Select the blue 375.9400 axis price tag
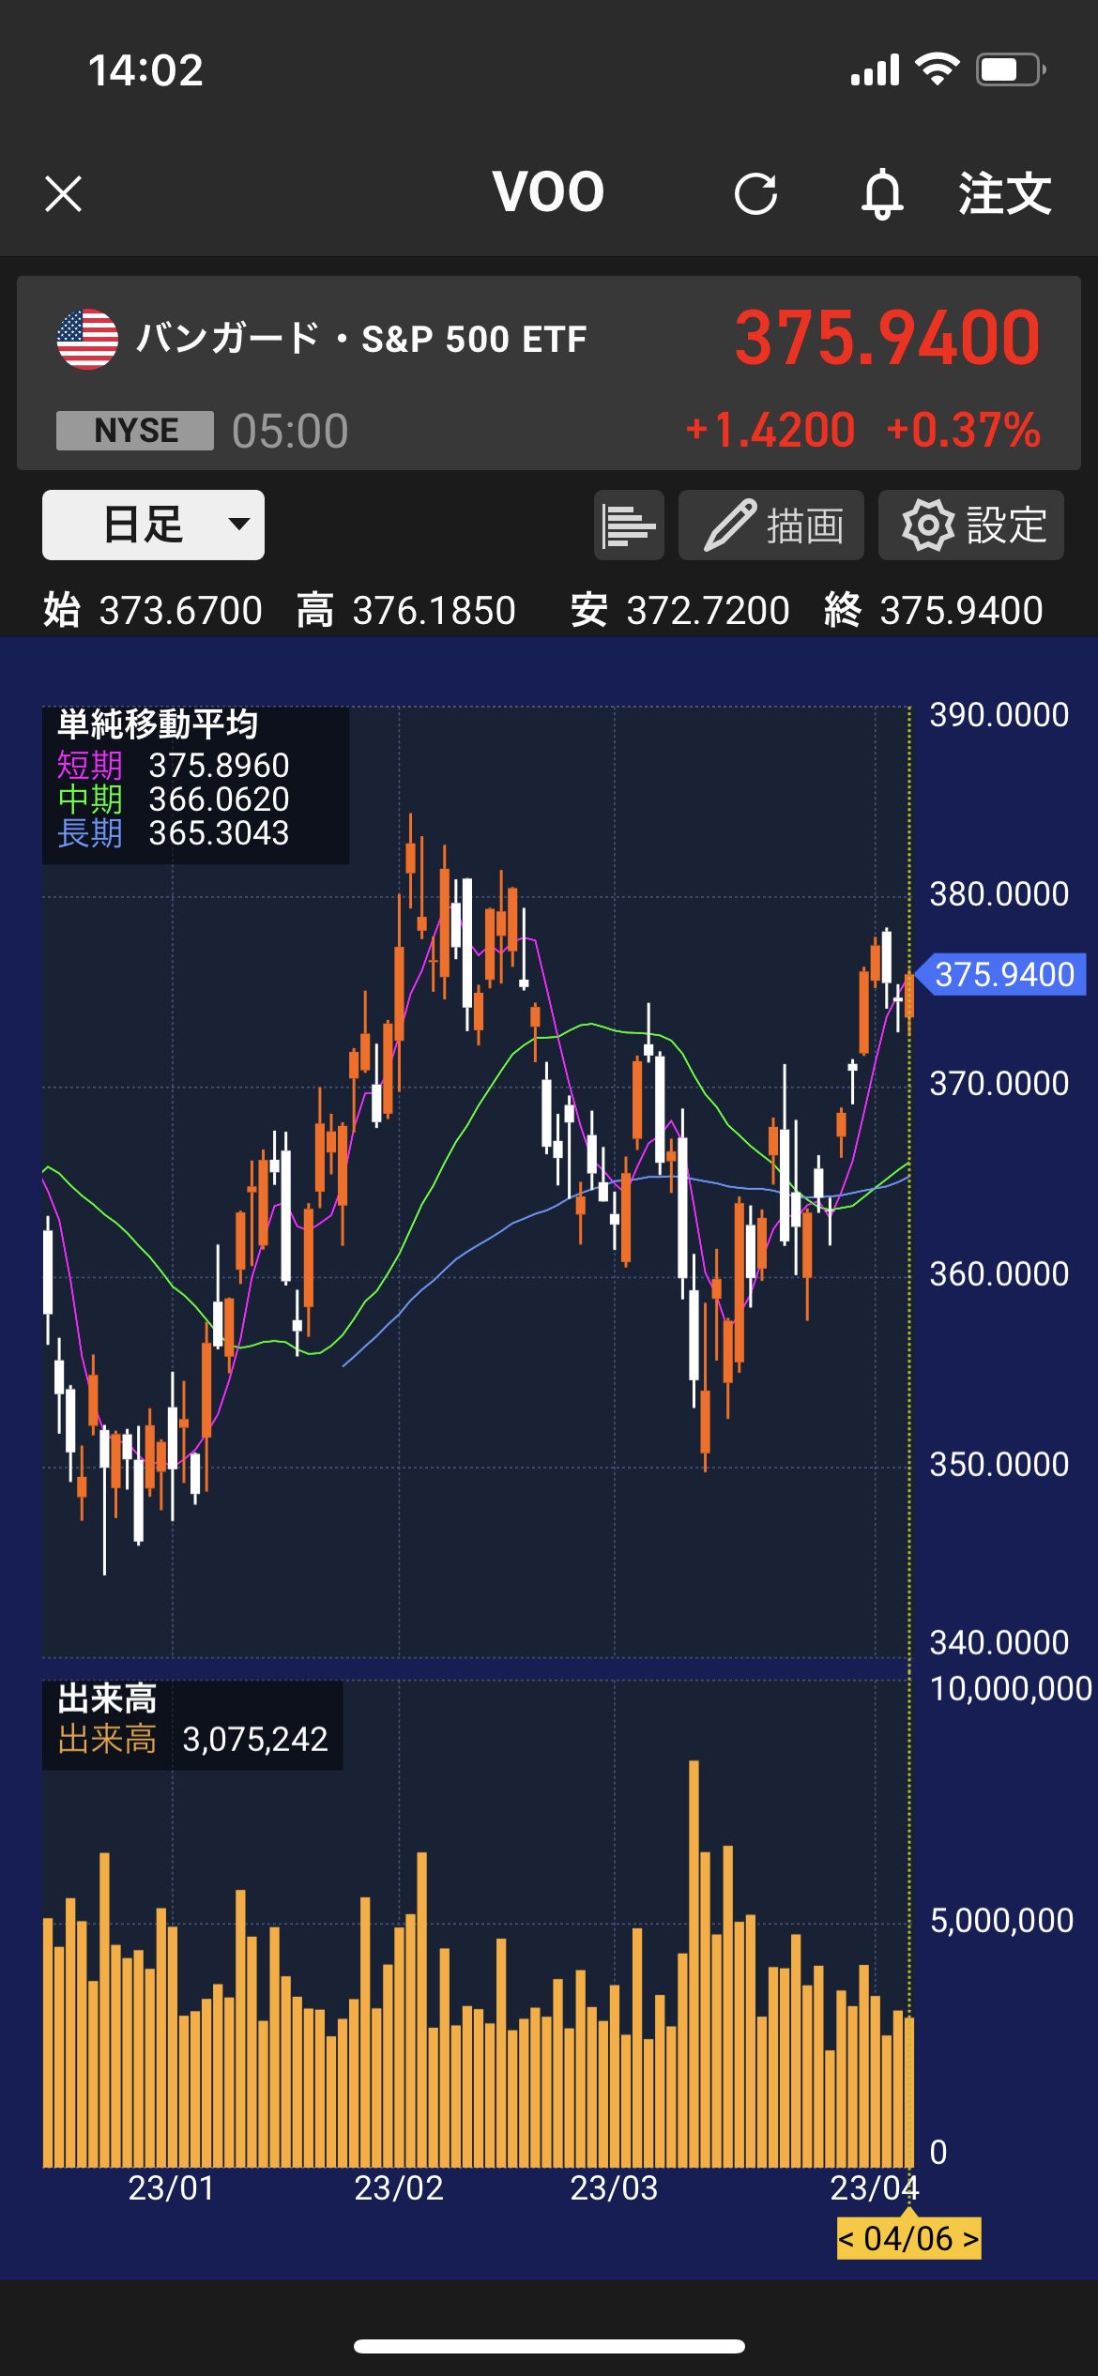The width and height of the screenshot is (1098, 2376). coord(1002,974)
